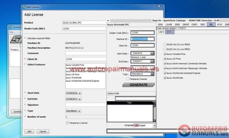Open File menu in License window behind
Viewport: 229px width, 138px height.
click(11, 32)
